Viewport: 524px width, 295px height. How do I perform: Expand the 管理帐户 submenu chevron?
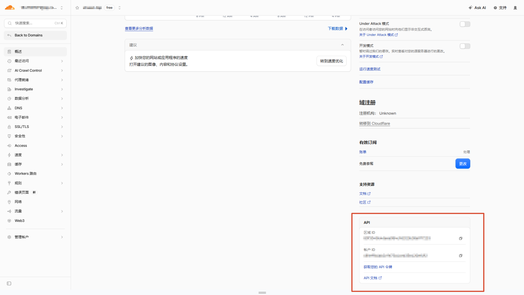pyautogui.click(x=62, y=237)
